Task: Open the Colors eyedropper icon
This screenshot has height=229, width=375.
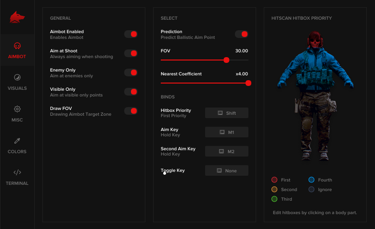Action: coord(17,141)
